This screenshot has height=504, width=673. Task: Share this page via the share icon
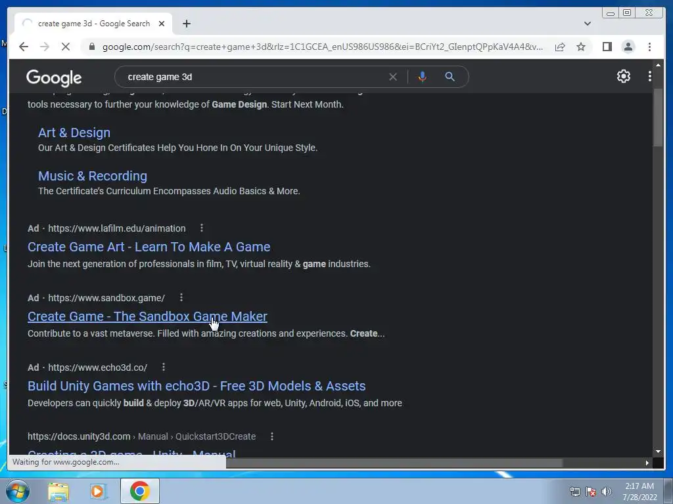(560, 47)
